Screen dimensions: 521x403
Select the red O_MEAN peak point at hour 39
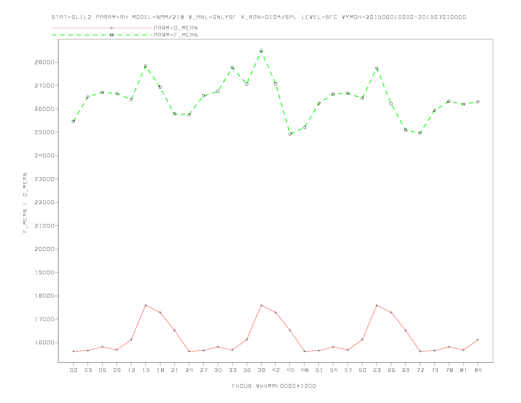point(261,306)
